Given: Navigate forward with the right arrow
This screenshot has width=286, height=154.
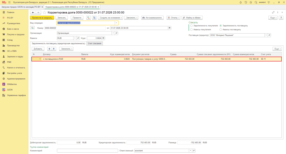Looking at the screenshot, I should click(38, 12).
